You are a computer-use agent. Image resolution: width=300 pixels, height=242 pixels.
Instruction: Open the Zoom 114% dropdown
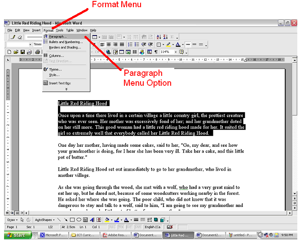point(176,52)
